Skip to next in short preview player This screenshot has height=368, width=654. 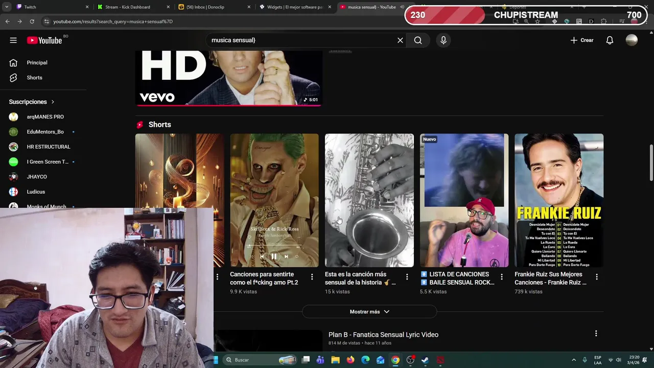286,257
